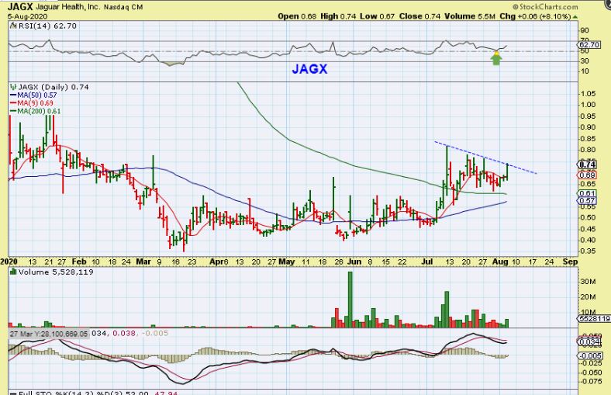
Task: Click the small bars icon beside JAGX (Daily)
Action: coord(13,87)
